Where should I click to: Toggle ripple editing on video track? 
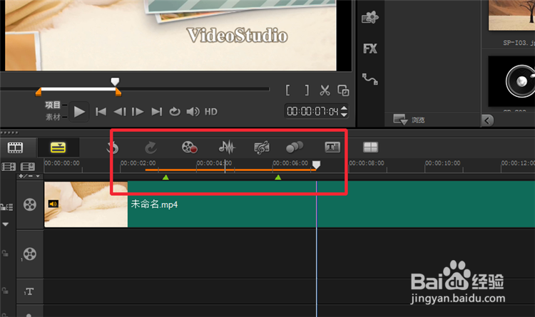pos(6,207)
